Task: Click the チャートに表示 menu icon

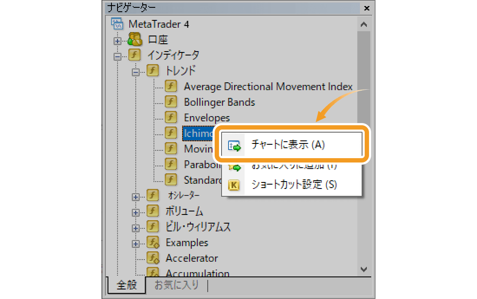Action: pos(234,146)
